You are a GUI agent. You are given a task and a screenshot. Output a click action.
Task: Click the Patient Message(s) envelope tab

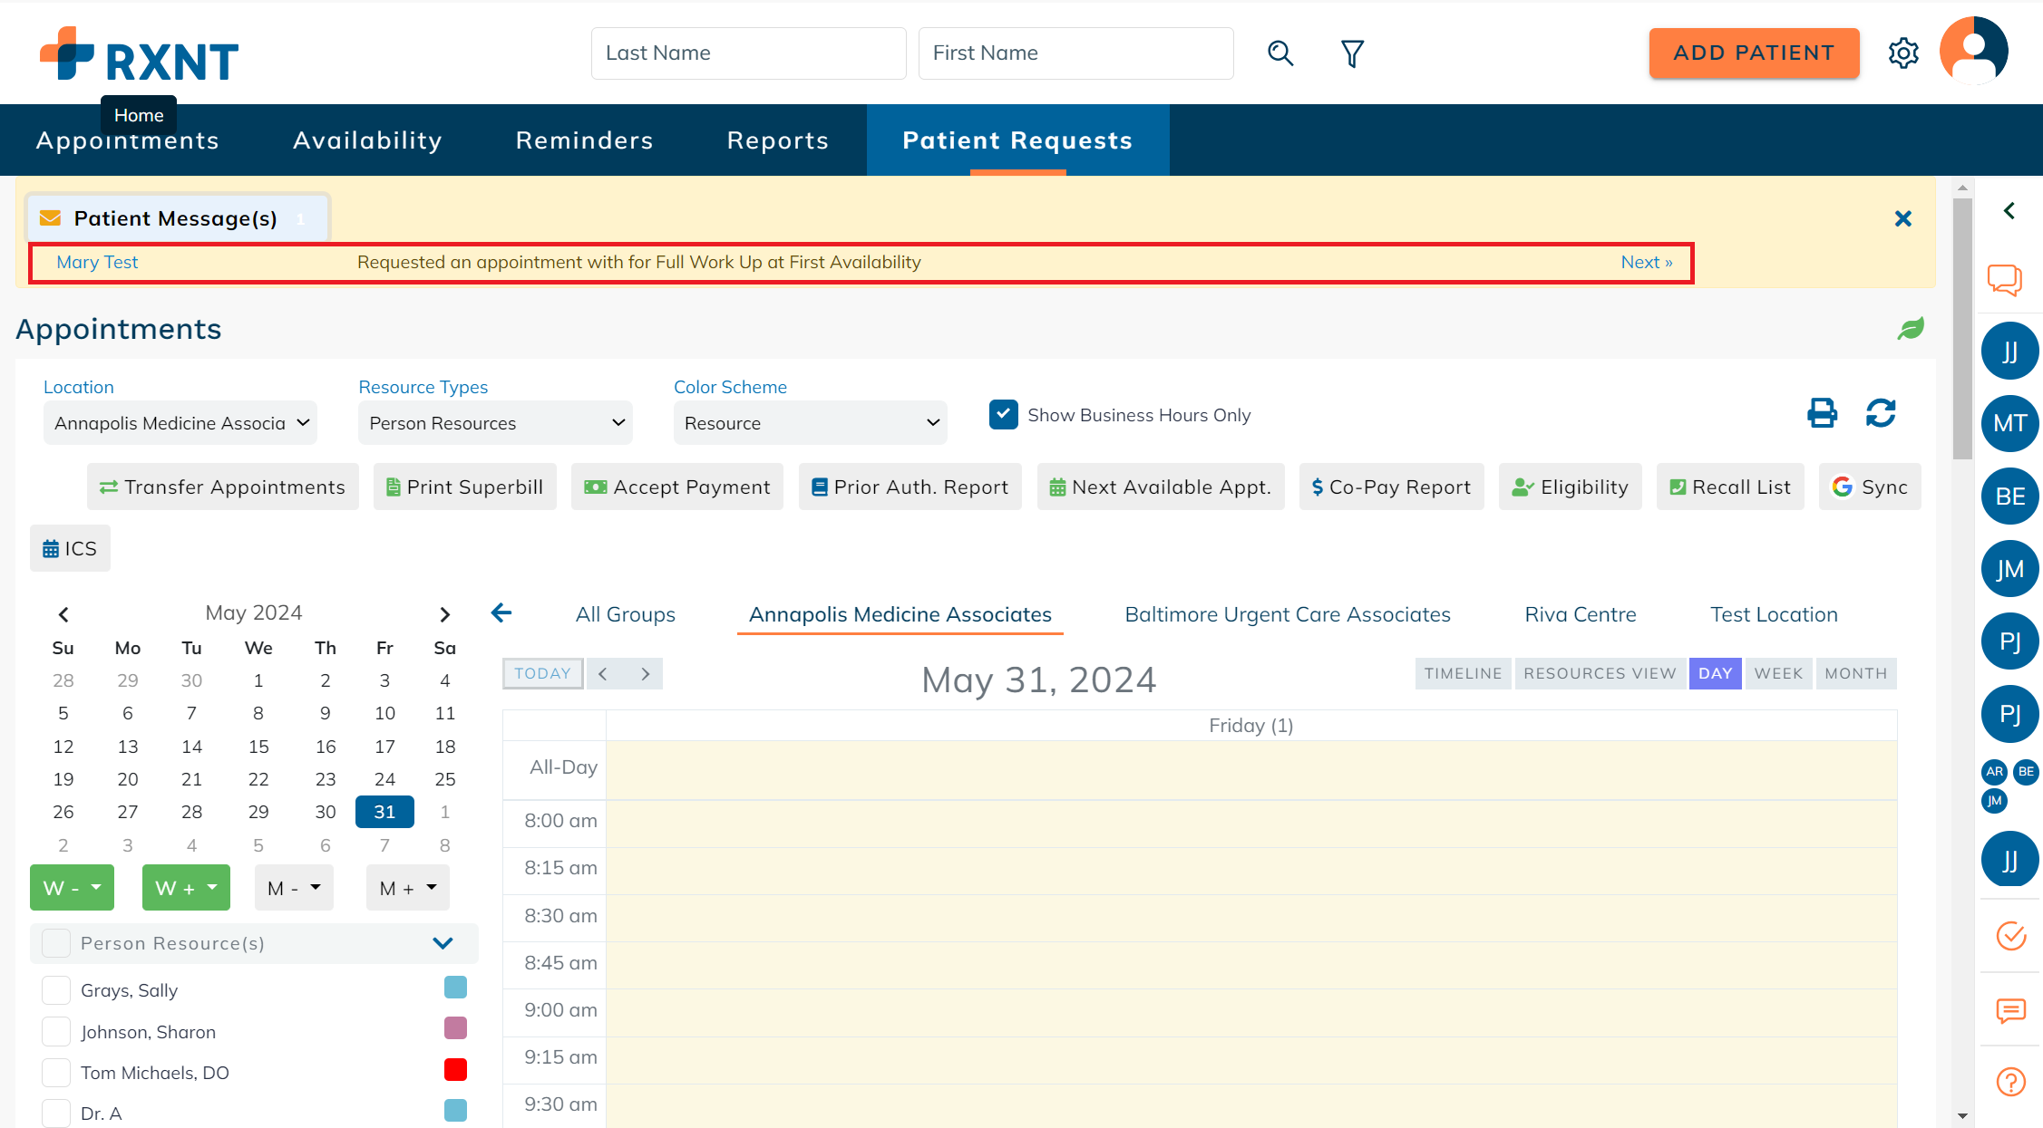click(177, 218)
